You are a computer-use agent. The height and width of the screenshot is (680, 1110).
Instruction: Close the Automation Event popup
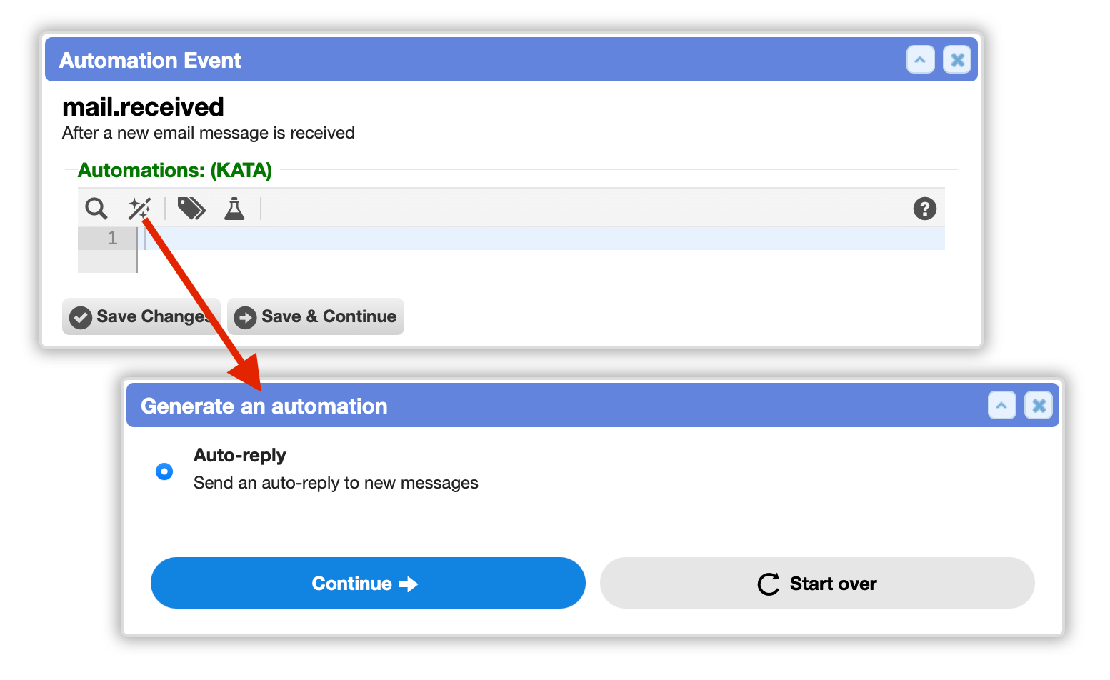[x=957, y=60]
